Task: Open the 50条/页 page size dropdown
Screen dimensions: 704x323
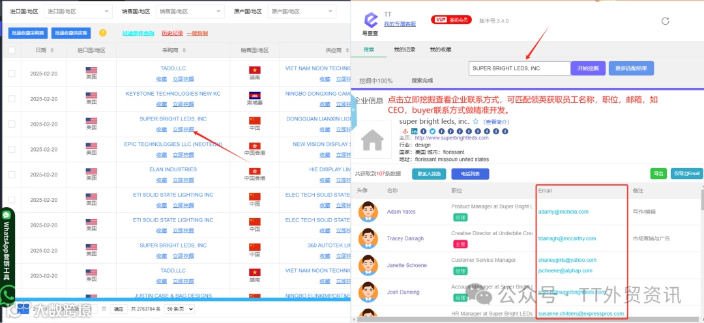Action: 180,309
